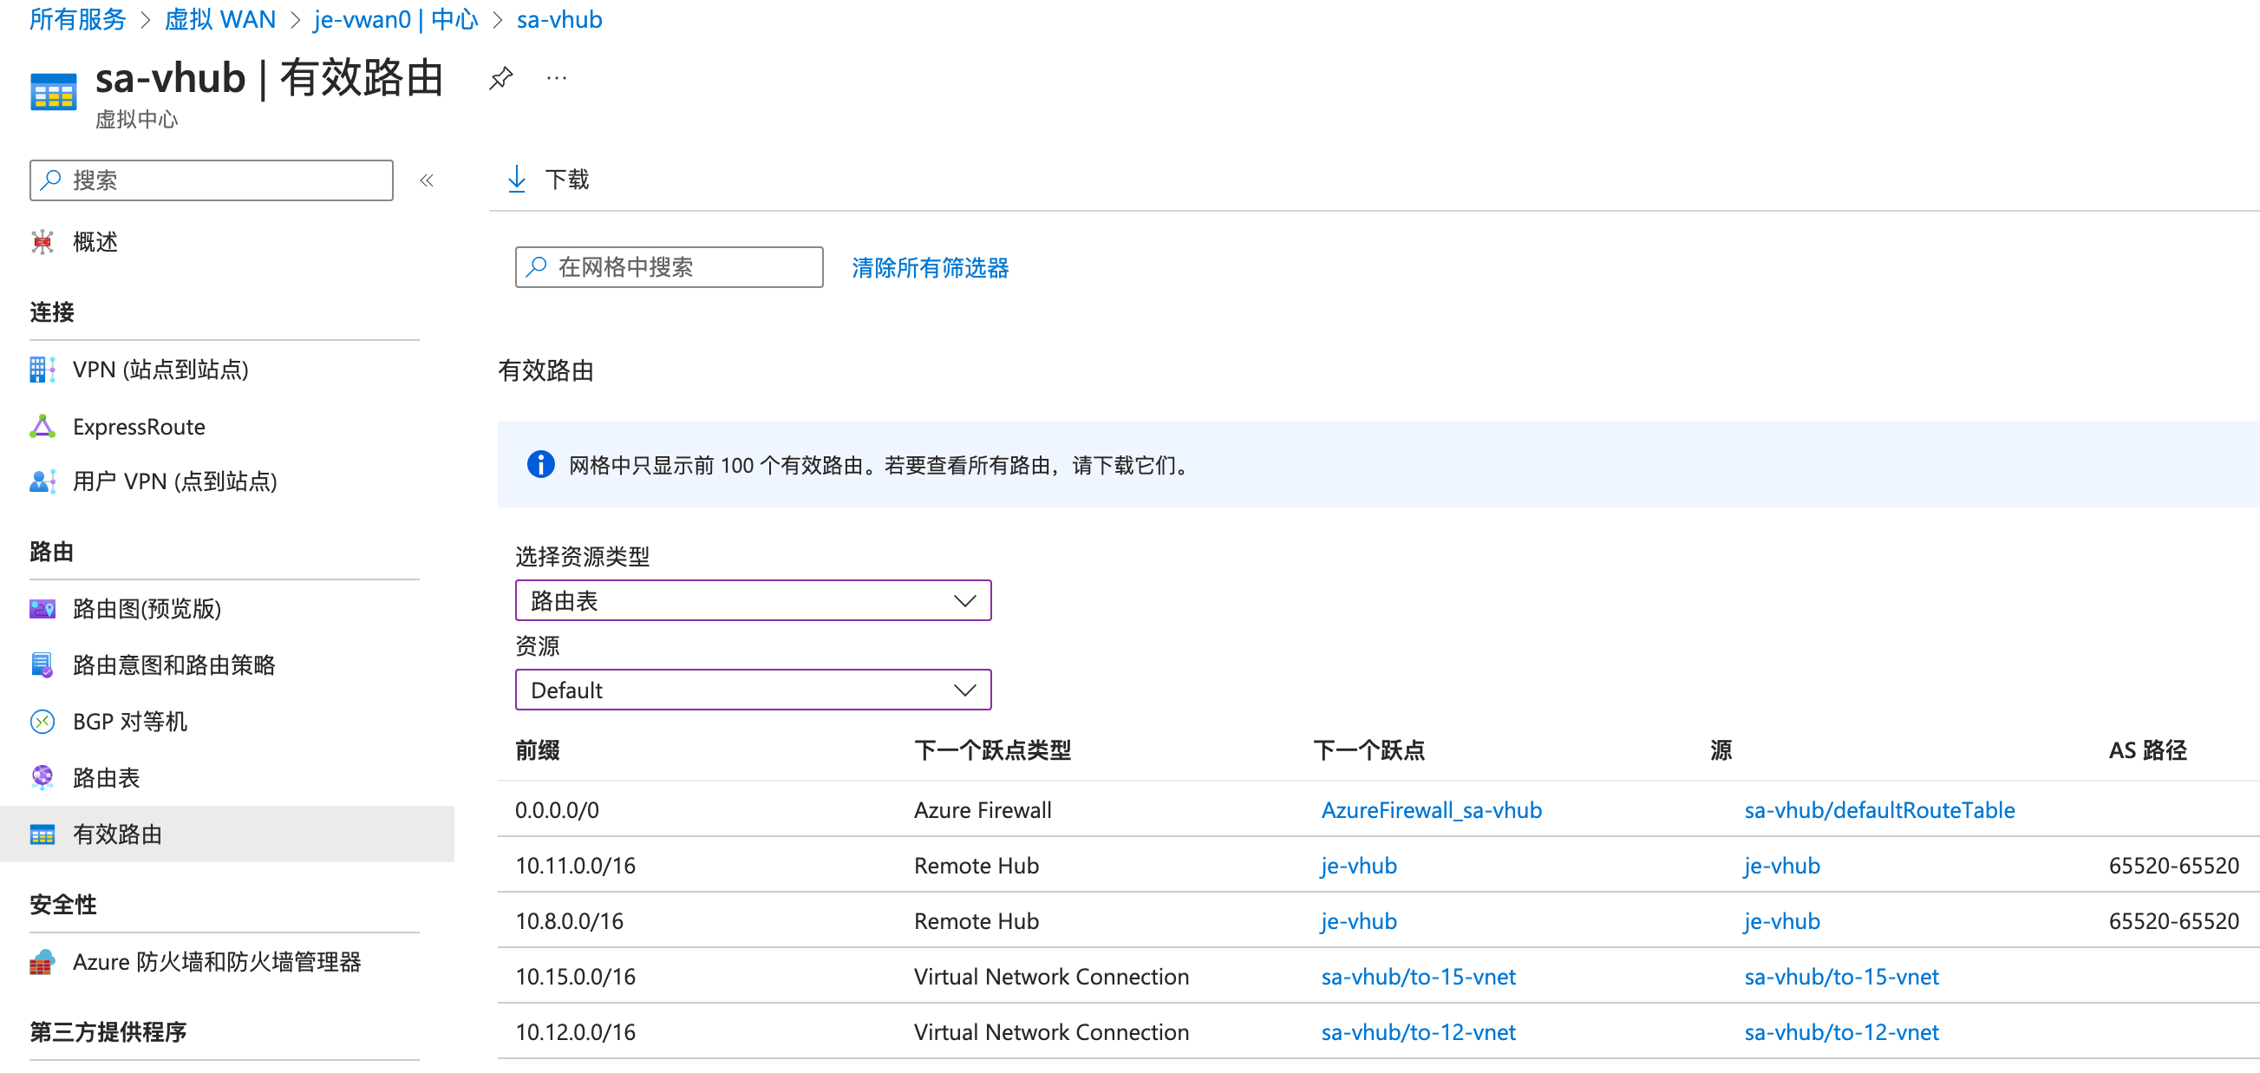Viewport: 2260px width, 1073px height.
Task: Sort by 下一个跃点类型 column header
Action: pyautogui.click(x=992, y=751)
